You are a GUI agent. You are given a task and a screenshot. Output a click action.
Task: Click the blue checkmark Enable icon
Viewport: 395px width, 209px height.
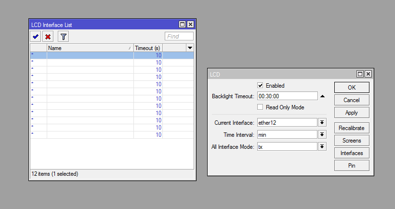click(x=36, y=37)
